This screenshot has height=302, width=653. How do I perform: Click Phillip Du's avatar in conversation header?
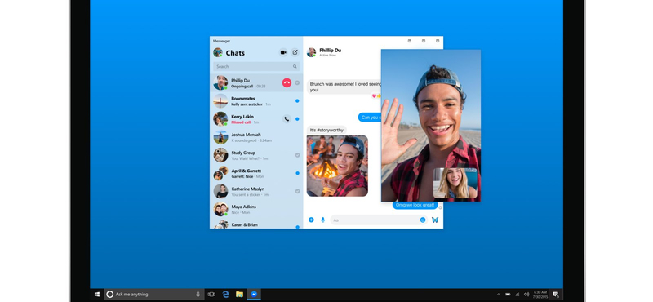click(x=312, y=52)
